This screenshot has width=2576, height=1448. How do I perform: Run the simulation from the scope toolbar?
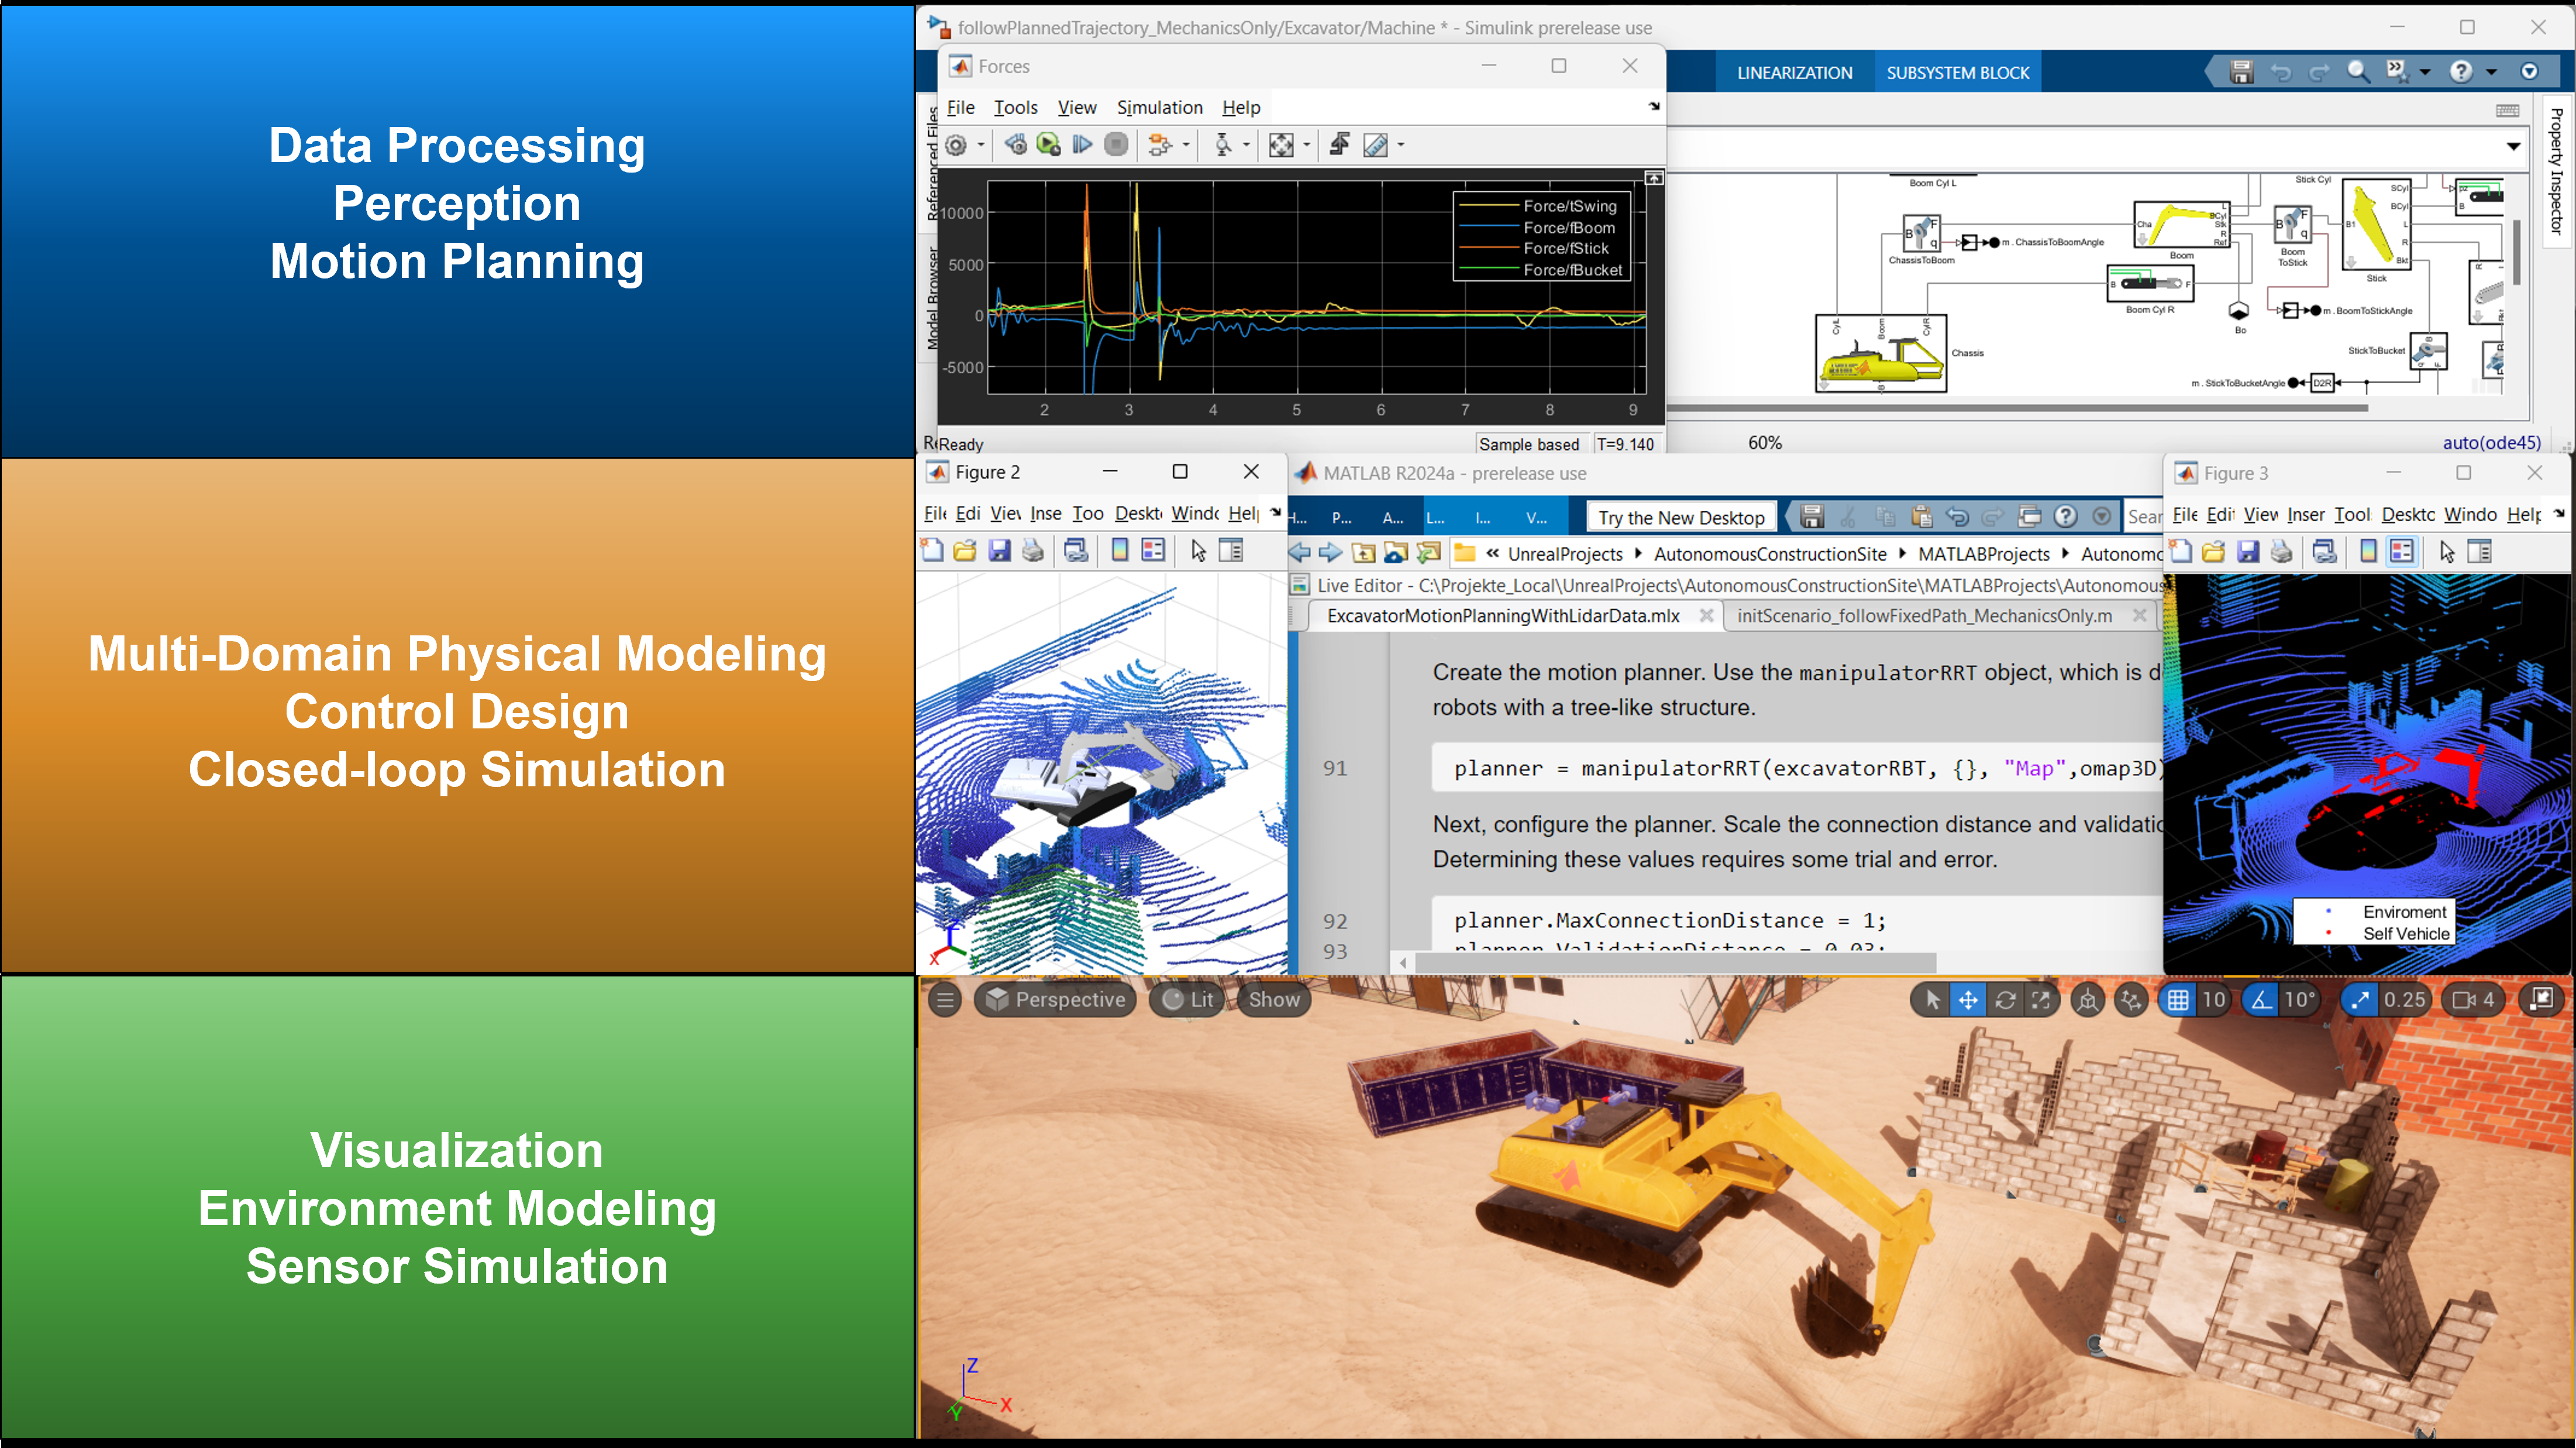pyautogui.click(x=1048, y=145)
